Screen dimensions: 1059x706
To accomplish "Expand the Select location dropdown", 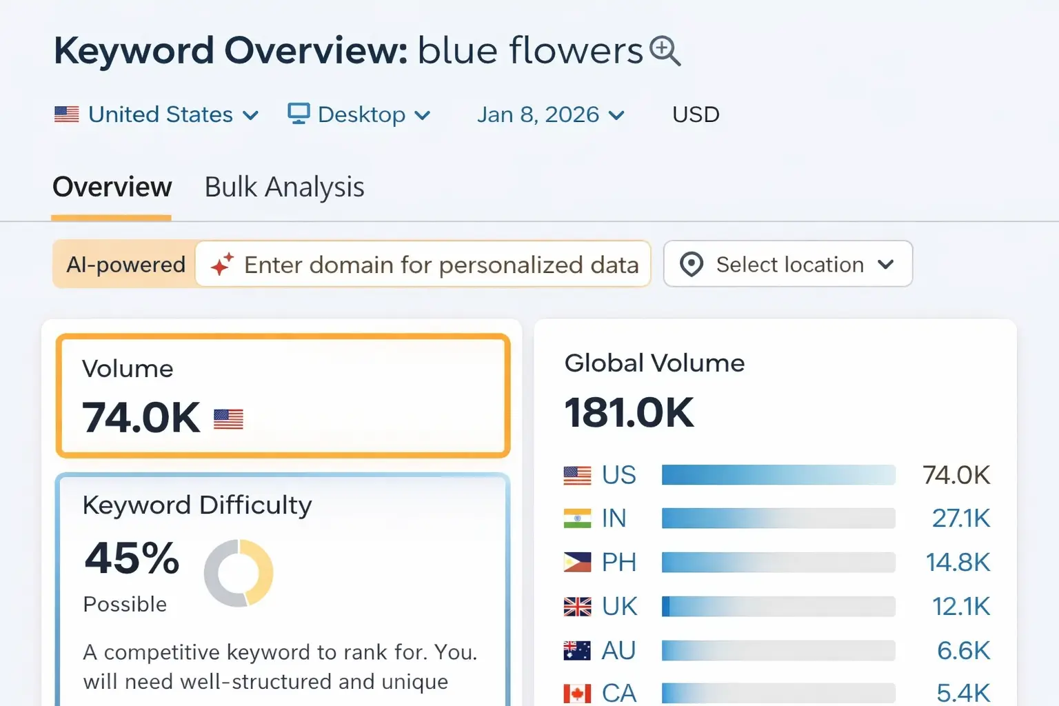I will [x=888, y=264].
